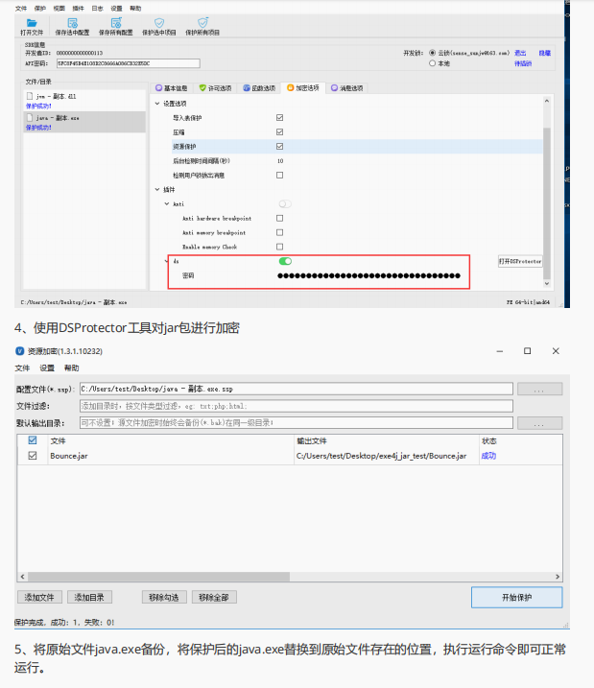Viewport: 594px width, 688px height.
Task: Switch to 许可选项 tab
Action: click(215, 88)
